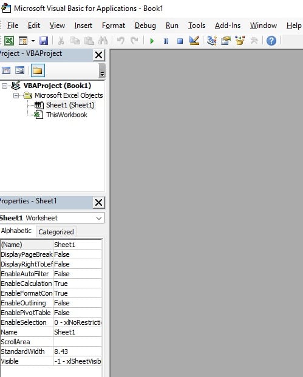303x377 pixels.
Task: Click the Save floppy disk icon
Action: (x=44, y=41)
